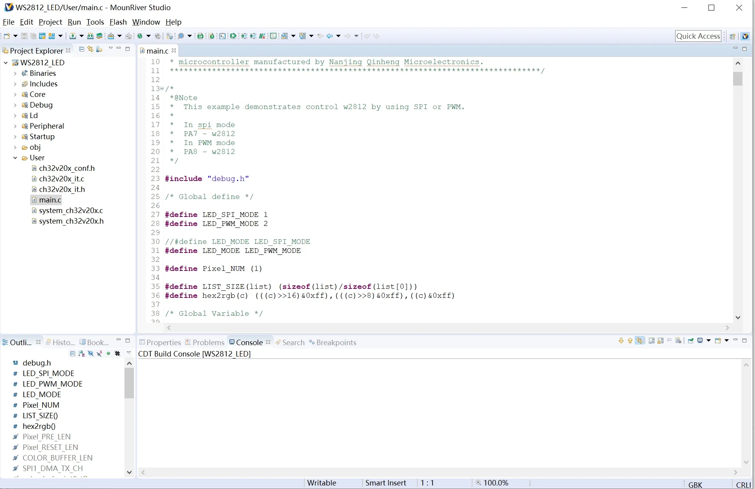
Task: Click the Next Error down arrow in Console
Action: (x=621, y=340)
